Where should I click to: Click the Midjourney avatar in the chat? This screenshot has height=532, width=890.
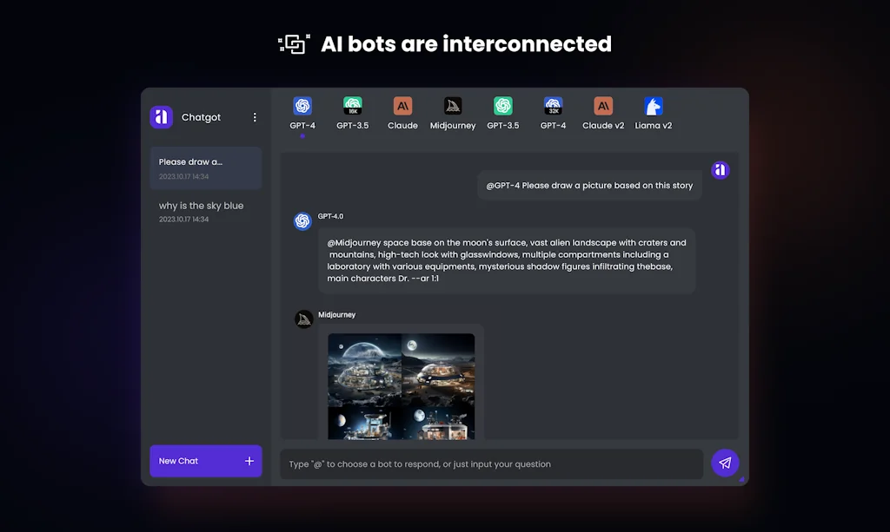[302, 319]
